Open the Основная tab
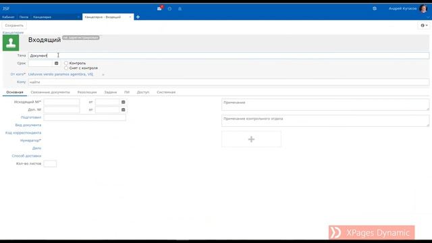 pyautogui.click(x=15, y=92)
